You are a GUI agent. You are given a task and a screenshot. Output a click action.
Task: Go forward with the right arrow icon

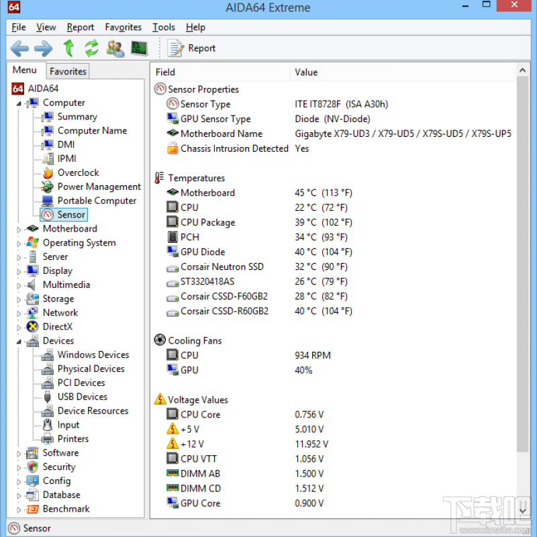(44, 48)
